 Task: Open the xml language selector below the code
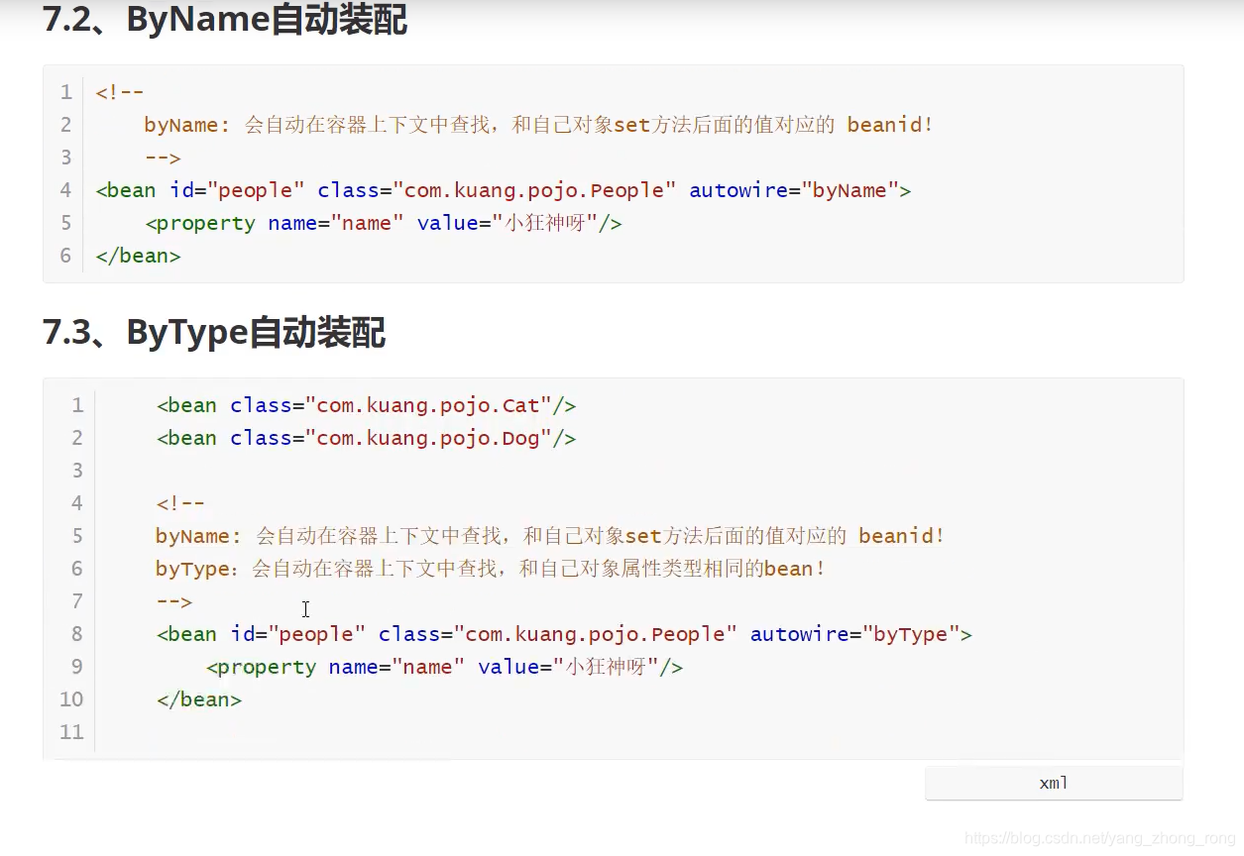tap(1054, 783)
